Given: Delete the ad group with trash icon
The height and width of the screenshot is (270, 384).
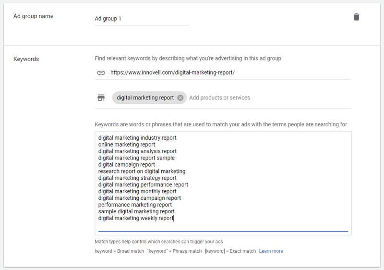Looking at the screenshot, I should click(x=356, y=17).
